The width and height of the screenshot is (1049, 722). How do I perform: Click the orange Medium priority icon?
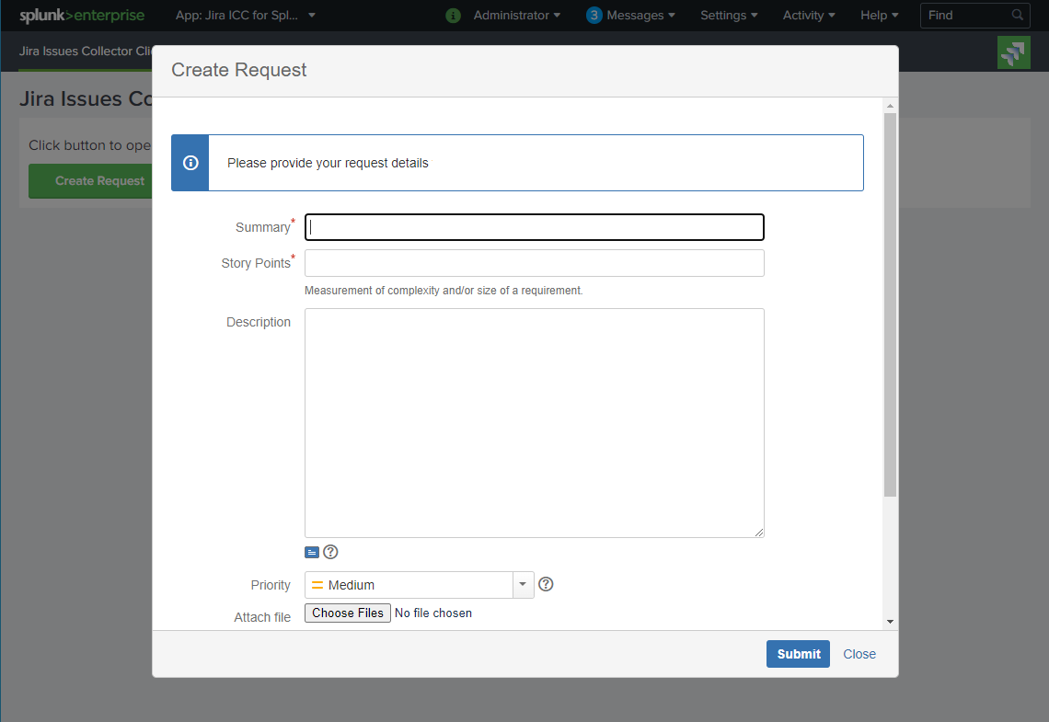coord(317,585)
